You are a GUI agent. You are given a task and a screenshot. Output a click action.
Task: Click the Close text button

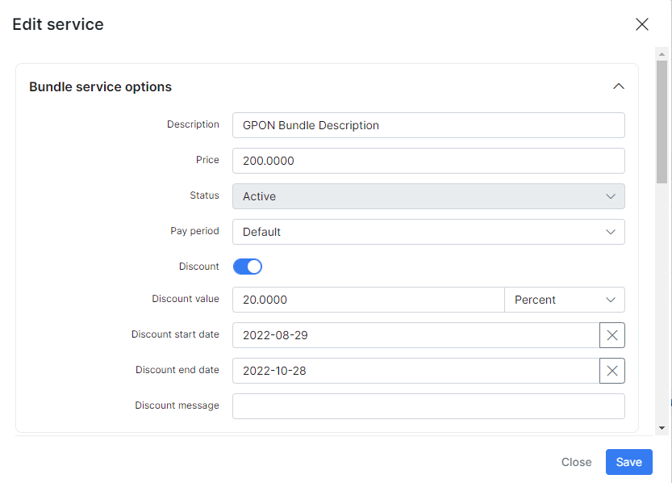point(577,462)
